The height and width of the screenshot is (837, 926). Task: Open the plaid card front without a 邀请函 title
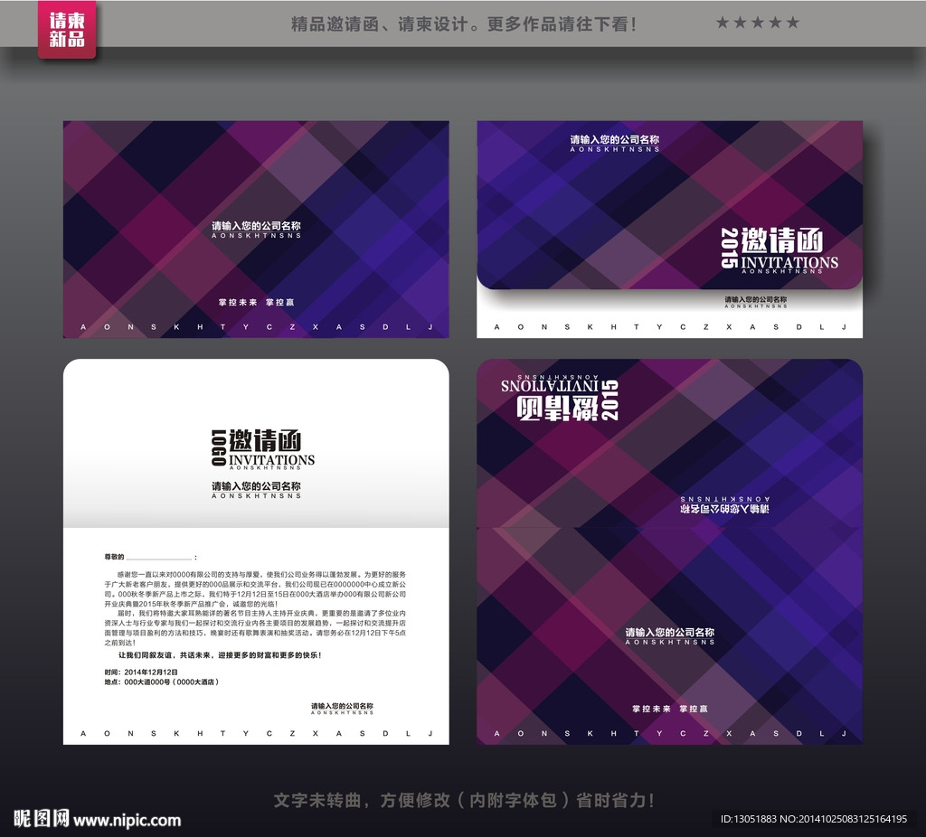[x=256, y=229]
